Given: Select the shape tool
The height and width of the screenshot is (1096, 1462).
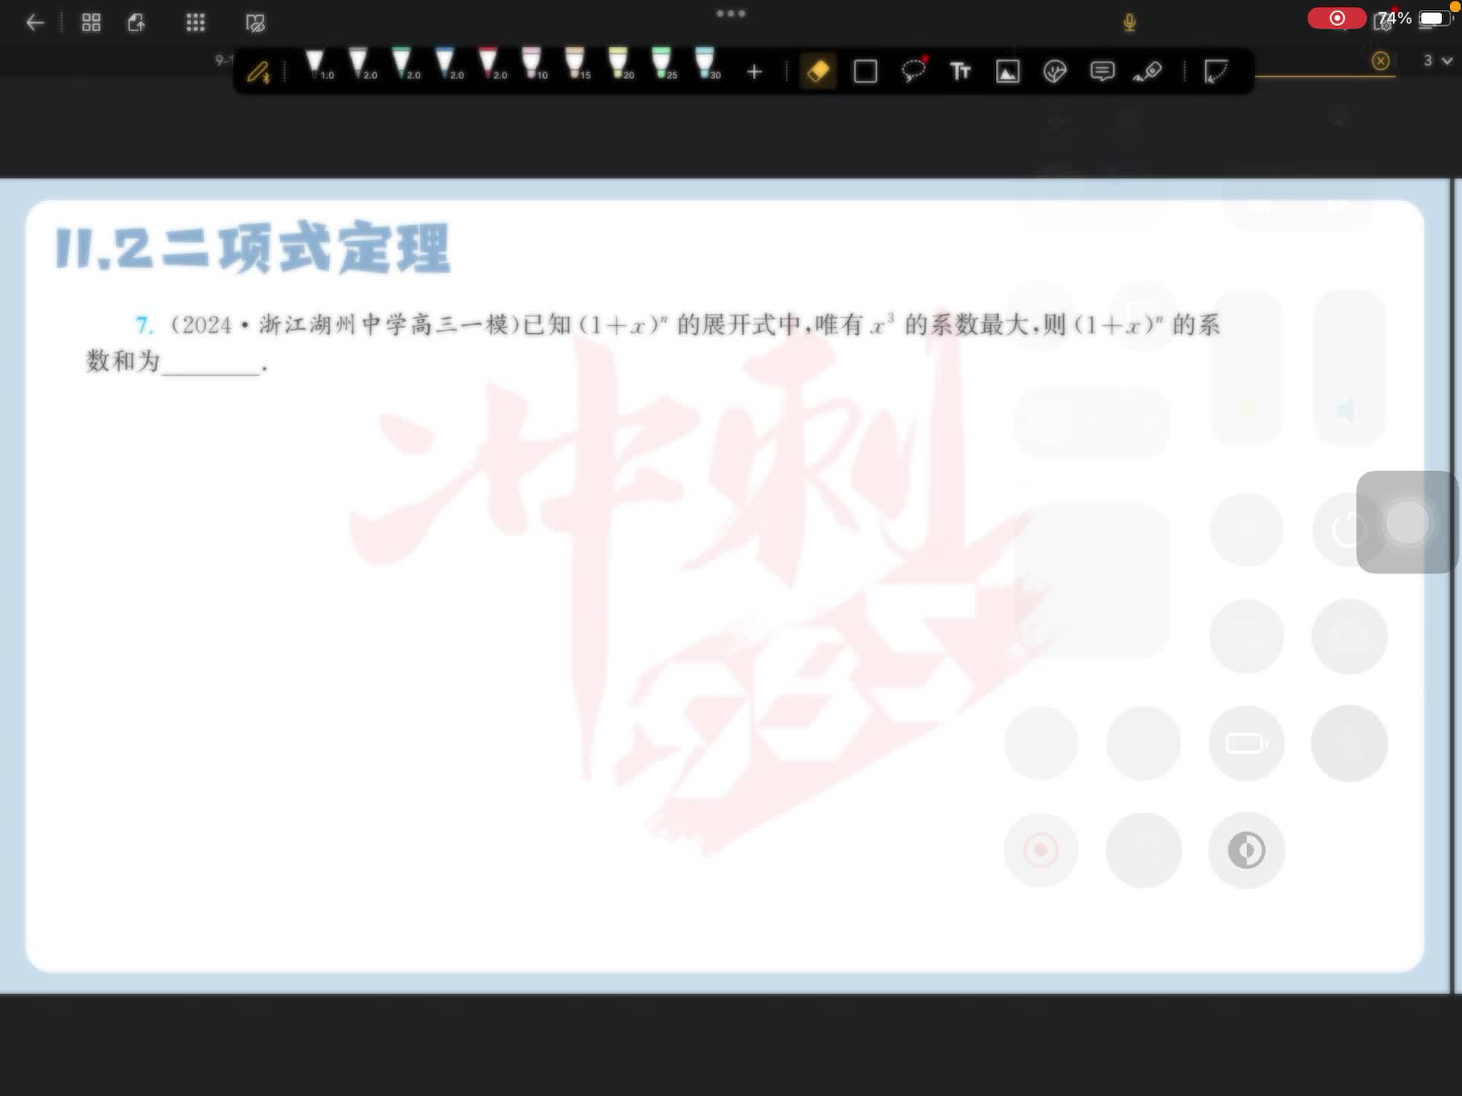Looking at the screenshot, I should pyautogui.click(x=865, y=72).
